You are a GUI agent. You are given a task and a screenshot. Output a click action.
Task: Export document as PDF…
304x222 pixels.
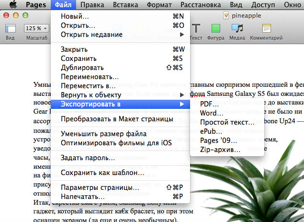[227, 104]
